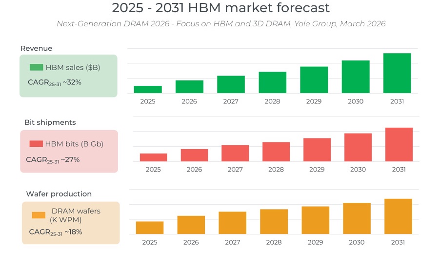Click the 2028 bar in Revenue chart
The height and width of the screenshot is (253, 439).
[272, 82]
